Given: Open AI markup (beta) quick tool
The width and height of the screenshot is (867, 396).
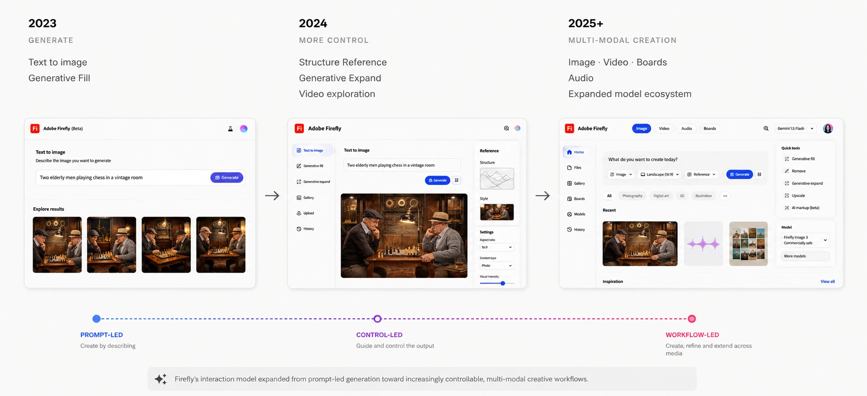Looking at the screenshot, I should 802,208.
